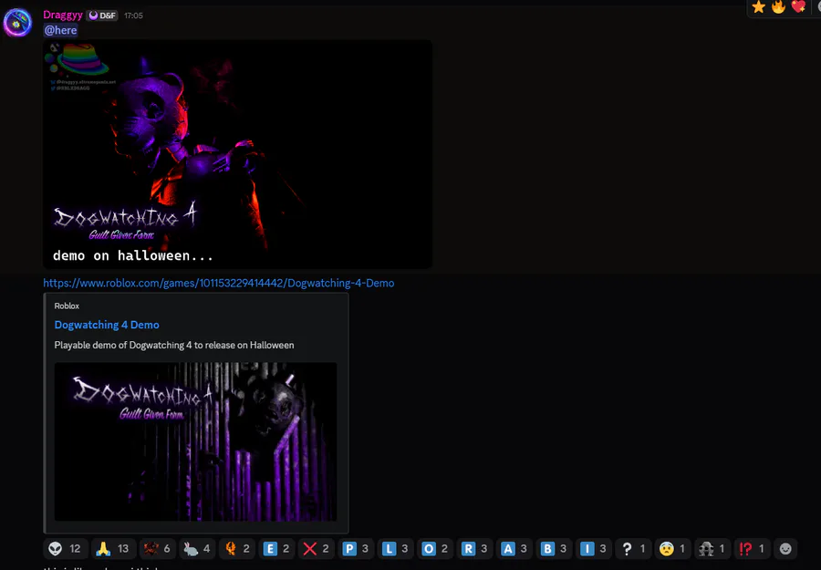Click the fearful face reaction

coord(673,548)
